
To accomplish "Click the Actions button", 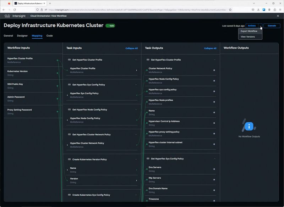I will 252,26.
